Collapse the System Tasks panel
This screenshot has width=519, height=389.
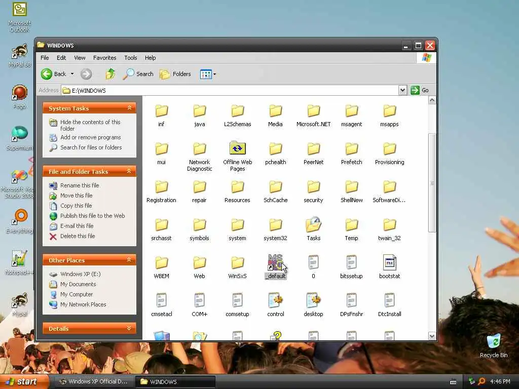tap(129, 108)
